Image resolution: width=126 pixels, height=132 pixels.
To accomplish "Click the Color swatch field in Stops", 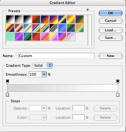I will (35, 117).
